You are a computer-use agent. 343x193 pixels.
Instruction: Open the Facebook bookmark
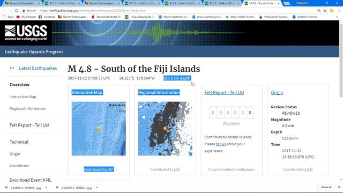click(47, 17)
